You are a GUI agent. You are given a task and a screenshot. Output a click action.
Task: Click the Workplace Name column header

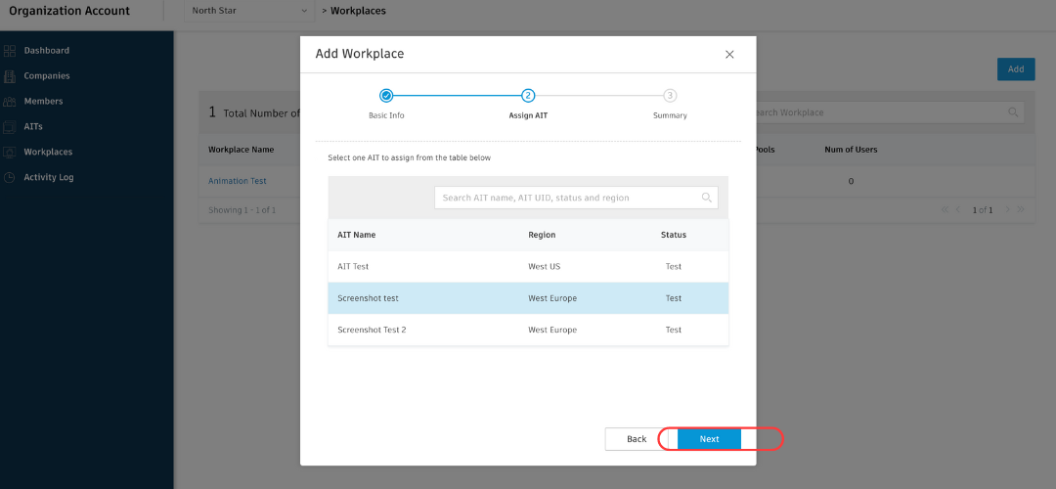click(242, 150)
